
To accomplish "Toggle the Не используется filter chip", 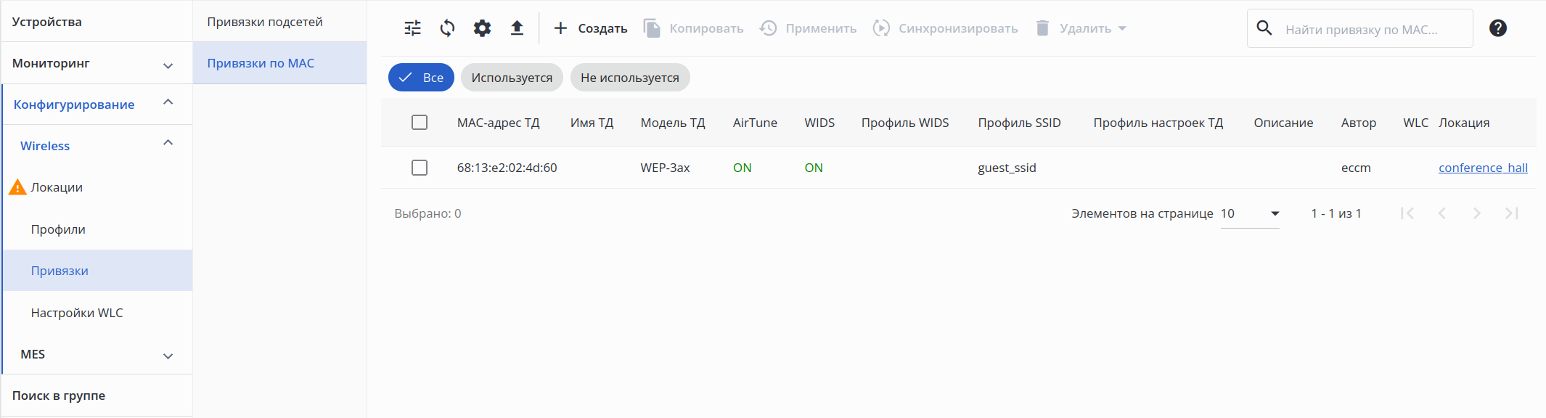I will point(629,78).
